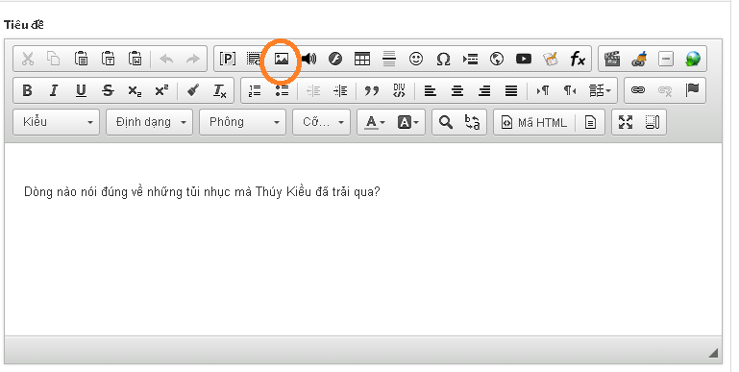This screenshot has width=739, height=372.
Task: Open the Phông font dropdown
Action: coord(243,122)
